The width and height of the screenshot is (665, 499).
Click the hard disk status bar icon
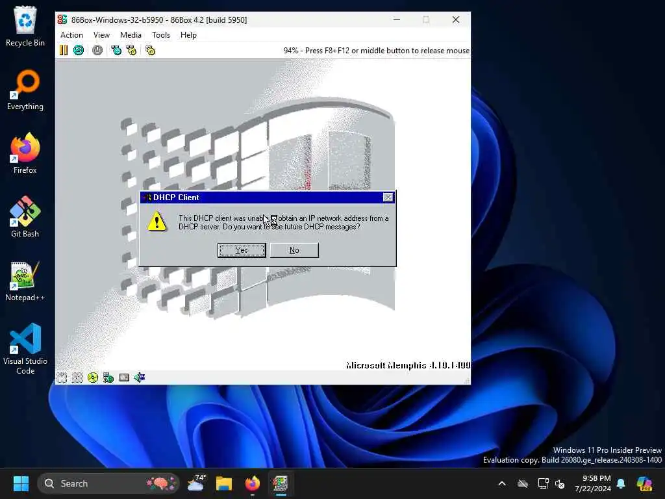click(x=124, y=377)
